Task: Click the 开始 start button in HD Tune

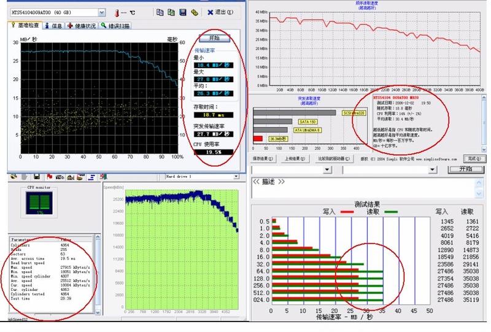Action: pyautogui.click(x=214, y=38)
